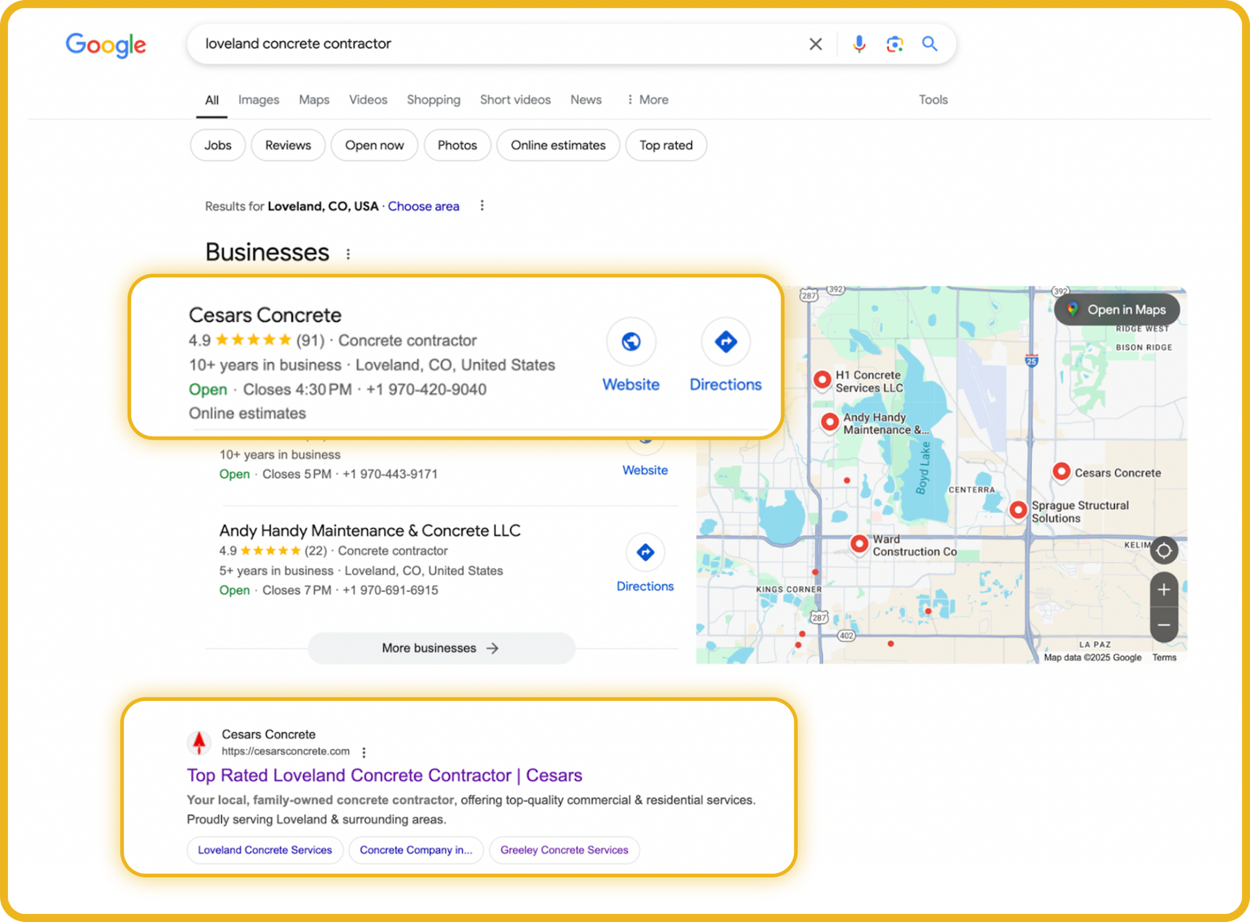The width and height of the screenshot is (1250, 922).
Task: Clear the search box with the X icon
Action: (x=815, y=44)
